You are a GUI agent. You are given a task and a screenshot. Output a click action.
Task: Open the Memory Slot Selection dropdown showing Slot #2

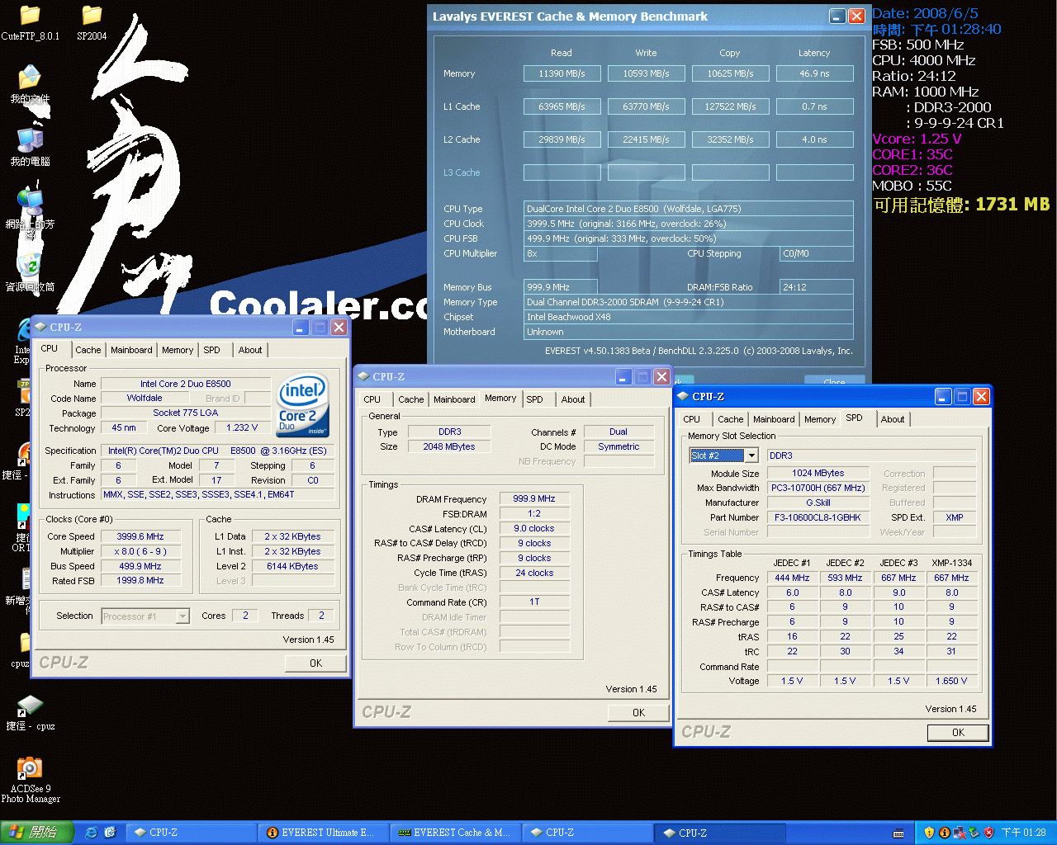[751, 456]
